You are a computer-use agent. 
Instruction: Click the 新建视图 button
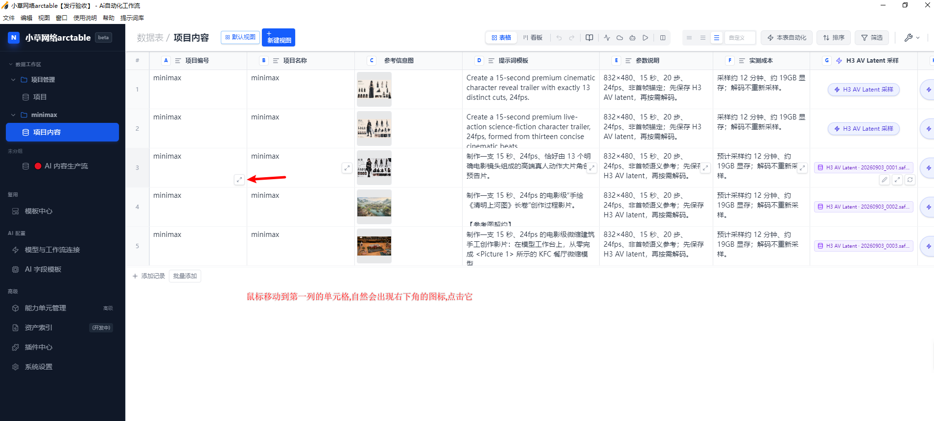point(279,38)
